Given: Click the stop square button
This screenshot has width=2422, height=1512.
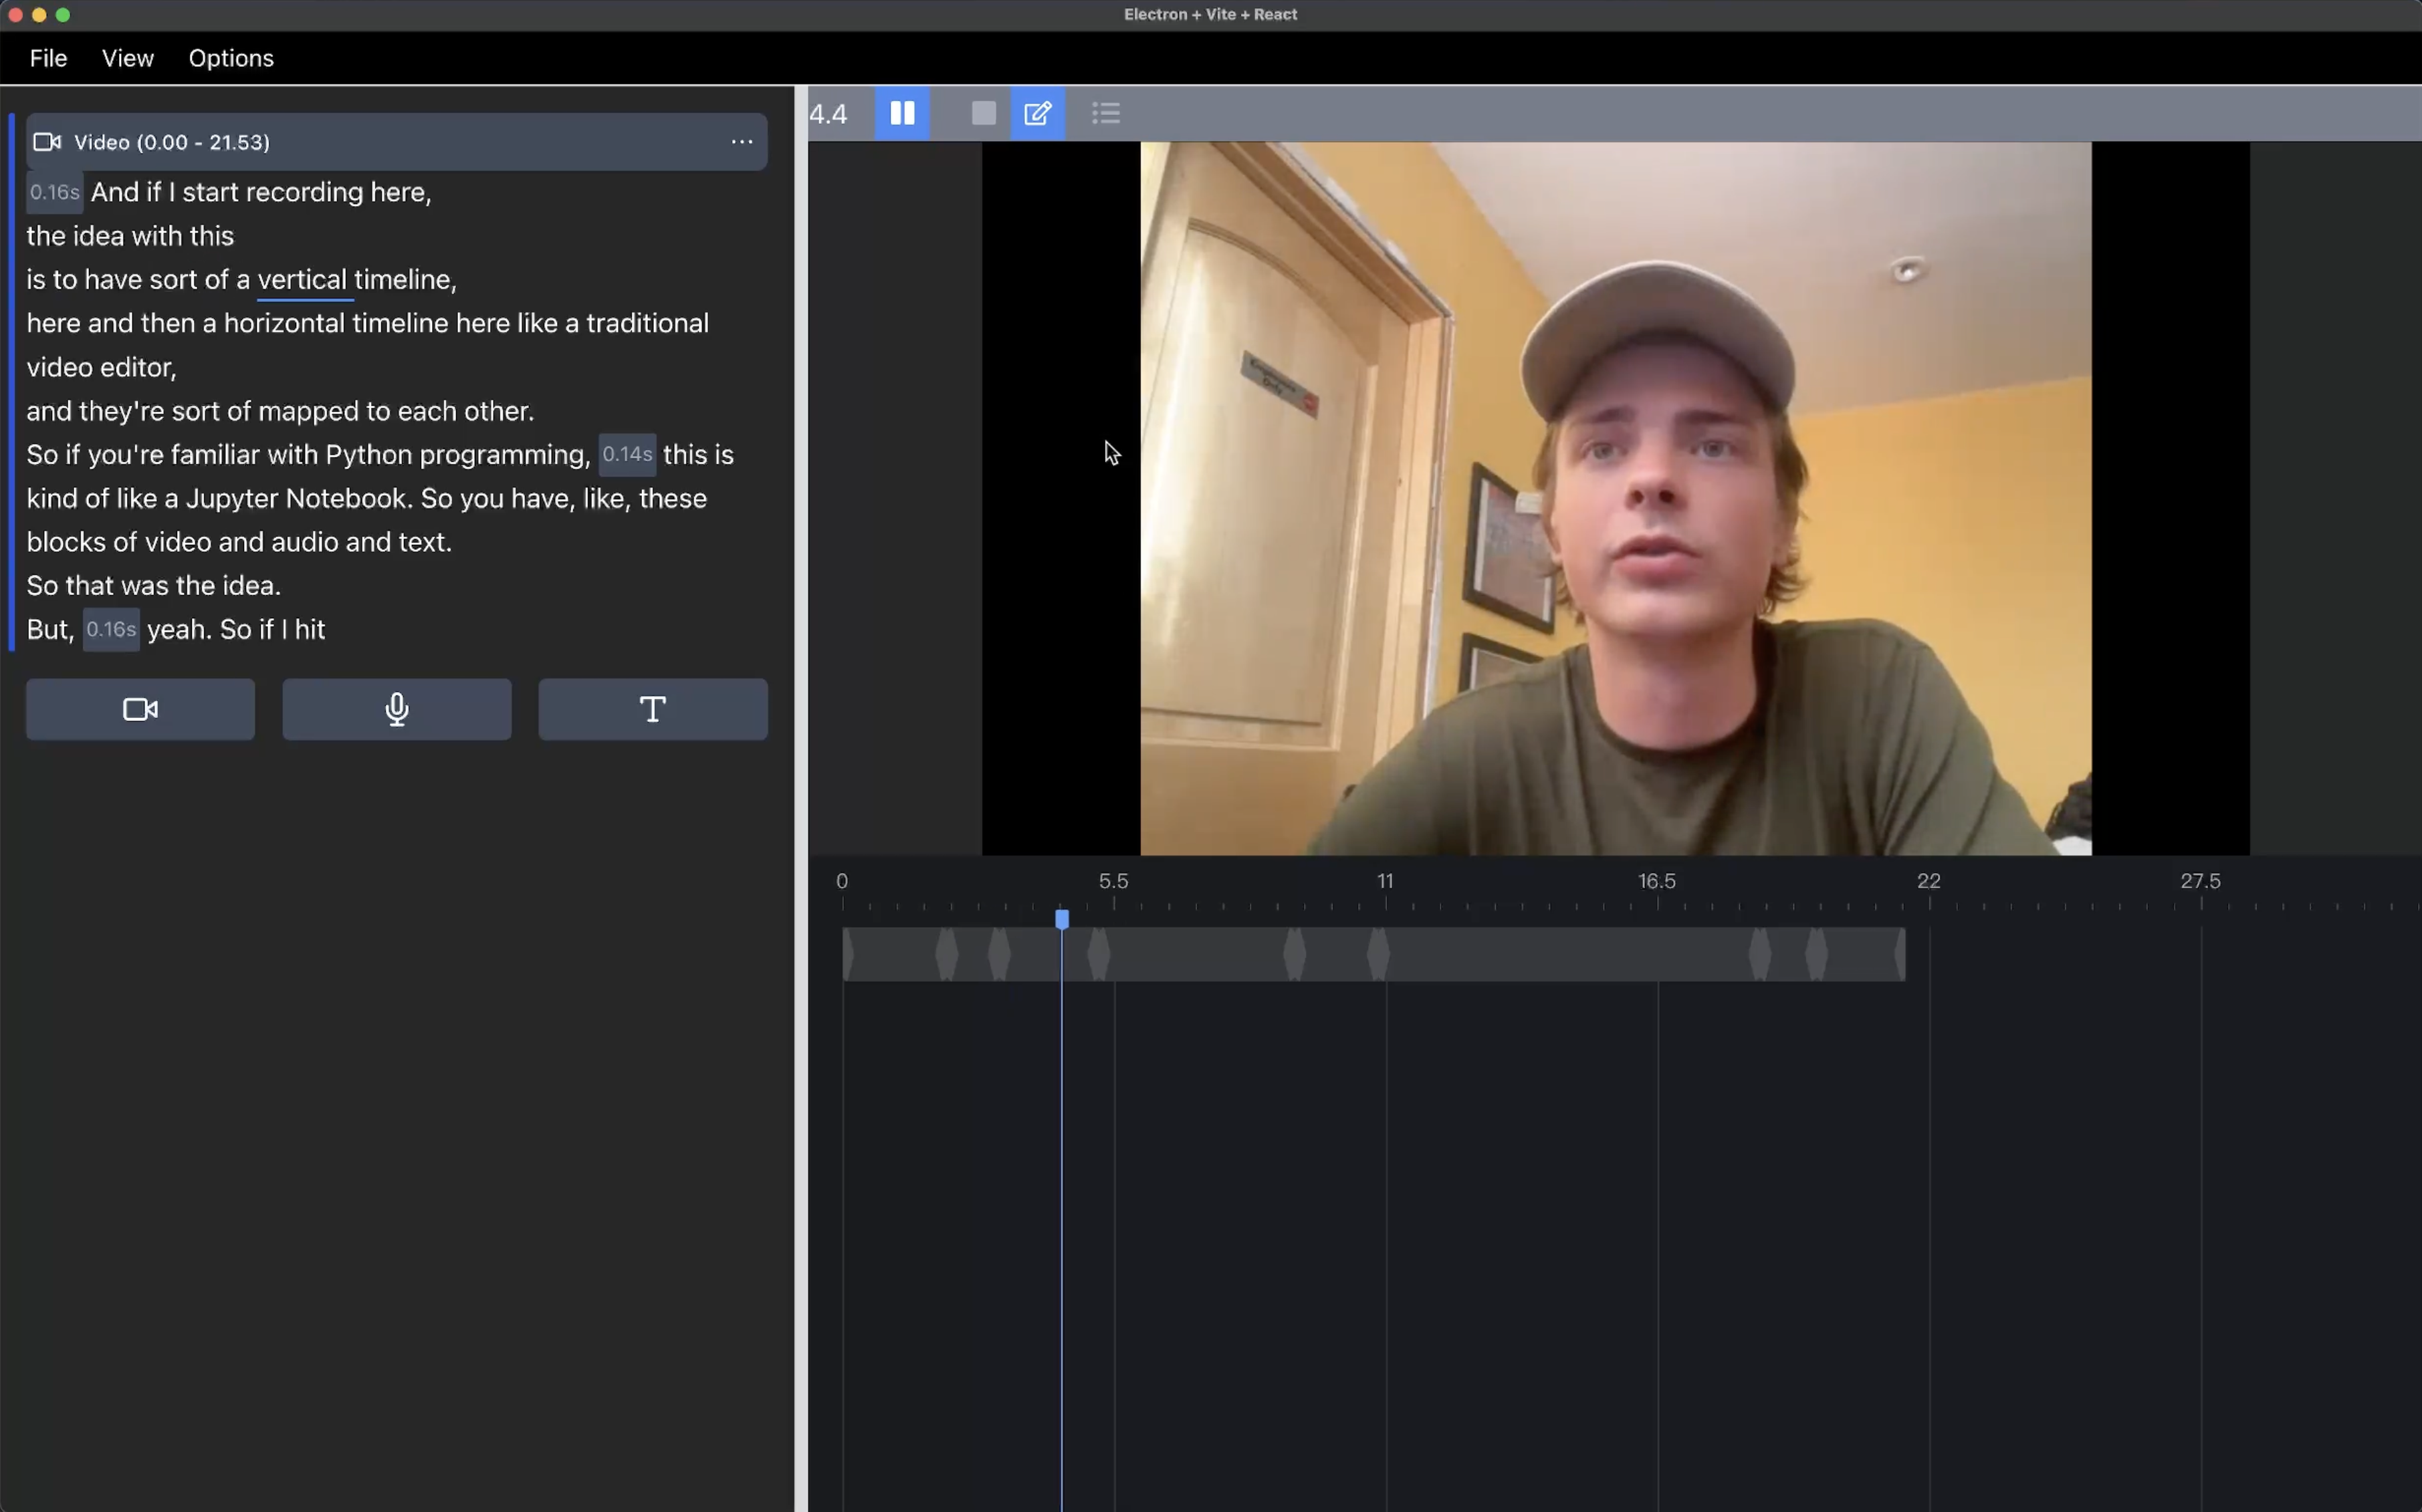Looking at the screenshot, I should point(984,113).
